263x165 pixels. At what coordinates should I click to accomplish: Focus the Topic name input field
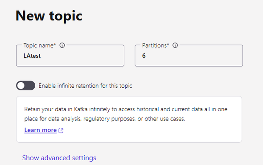point(70,56)
